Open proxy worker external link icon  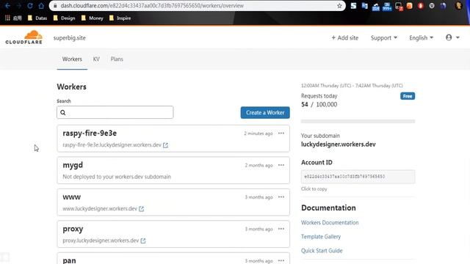pyautogui.click(x=143, y=241)
